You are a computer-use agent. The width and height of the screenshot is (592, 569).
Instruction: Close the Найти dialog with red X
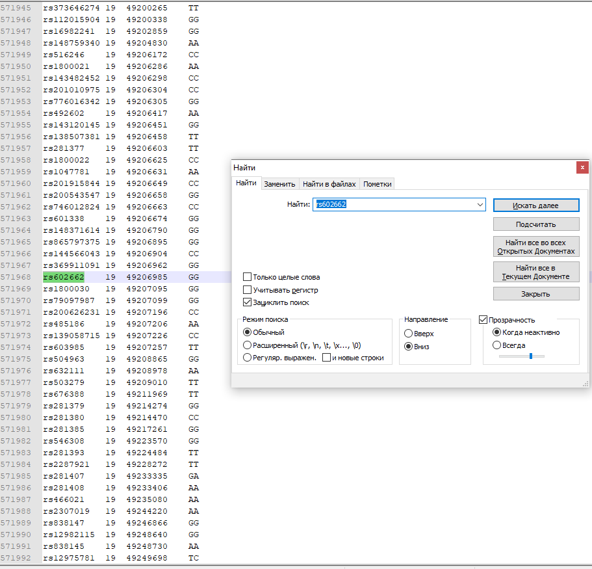(x=582, y=167)
